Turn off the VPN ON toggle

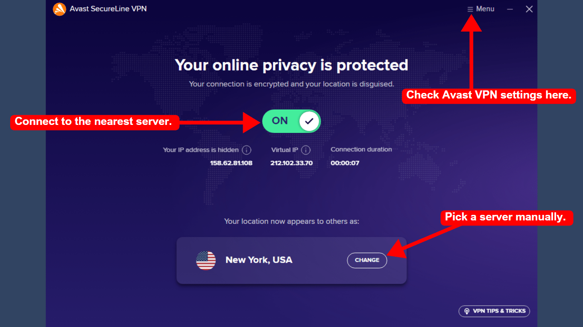291,121
